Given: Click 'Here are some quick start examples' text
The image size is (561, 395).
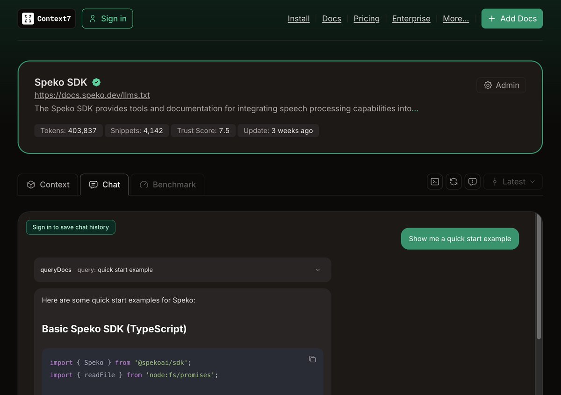Looking at the screenshot, I should (118, 300).
